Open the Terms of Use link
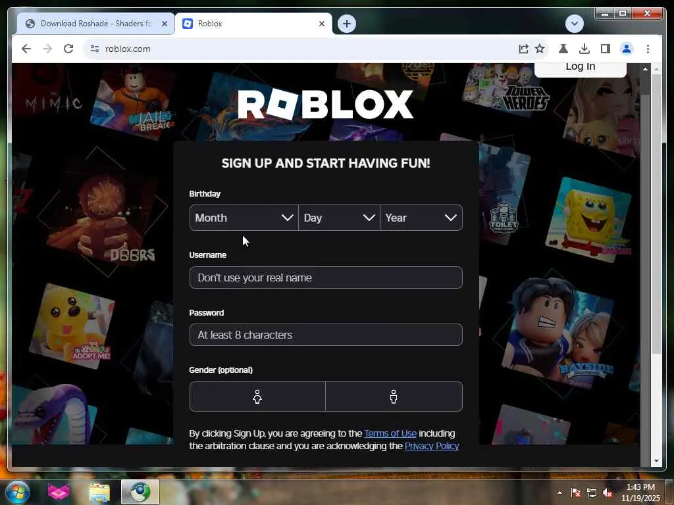 (x=390, y=433)
